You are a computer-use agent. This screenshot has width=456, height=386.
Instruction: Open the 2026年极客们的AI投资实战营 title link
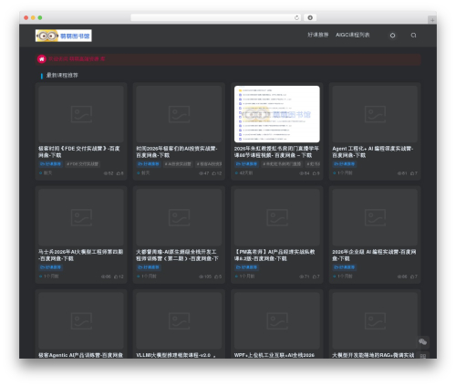tap(177, 151)
